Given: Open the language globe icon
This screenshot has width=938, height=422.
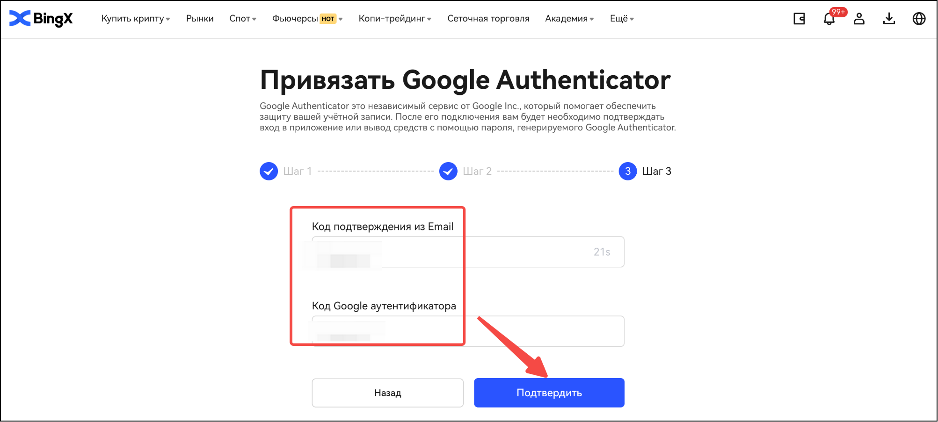Looking at the screenshot, I should 919,19.
